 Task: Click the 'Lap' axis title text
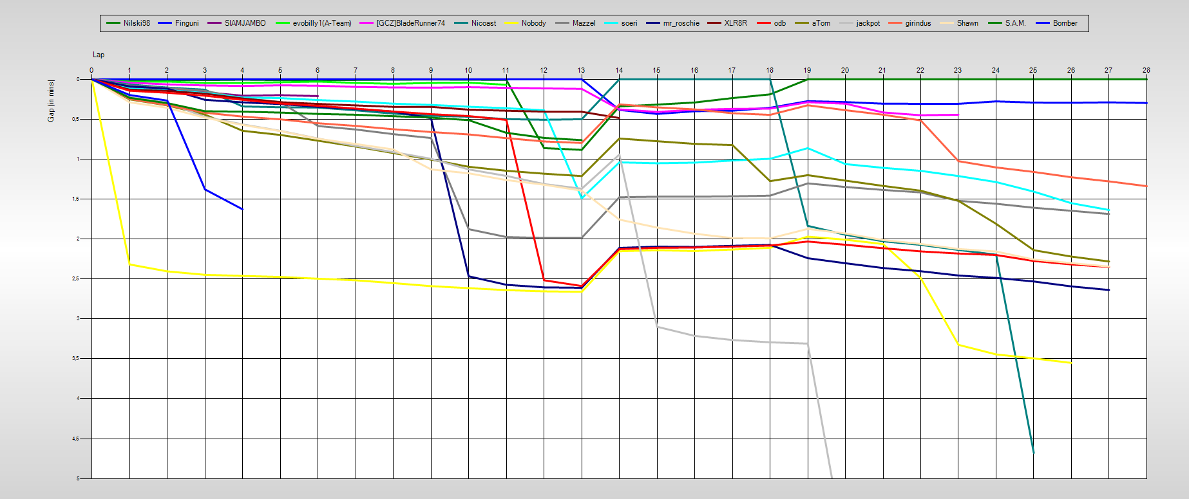click(x=99, y=55)
